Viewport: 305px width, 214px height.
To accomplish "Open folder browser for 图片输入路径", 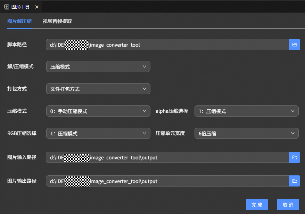I will (x=294, y=157).
